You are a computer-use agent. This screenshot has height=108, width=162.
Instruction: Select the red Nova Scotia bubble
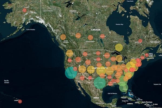(147, 55)
